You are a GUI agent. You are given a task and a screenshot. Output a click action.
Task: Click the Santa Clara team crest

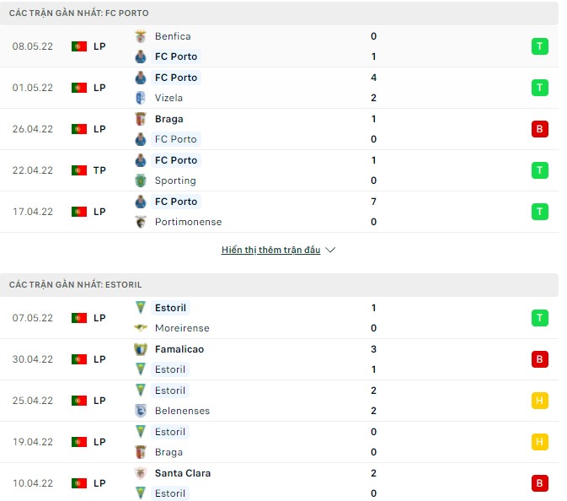tap(141, 473)
